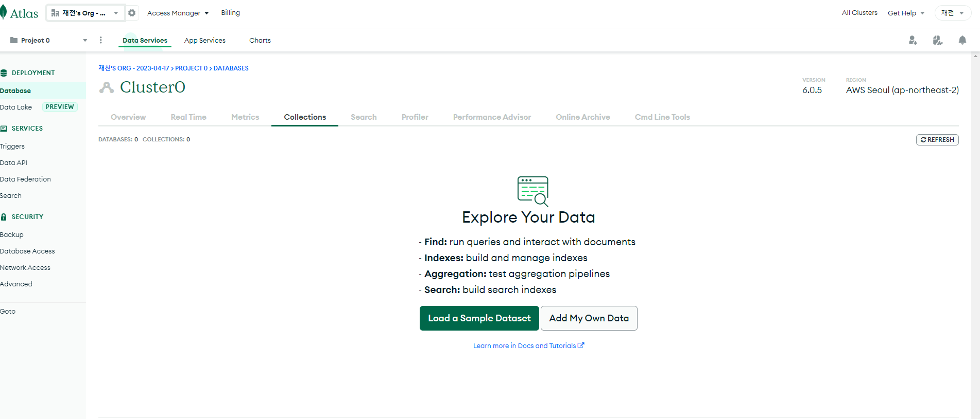Open the Online Archive tab
The width and height of the screenshot is (980, 419).
583,117
